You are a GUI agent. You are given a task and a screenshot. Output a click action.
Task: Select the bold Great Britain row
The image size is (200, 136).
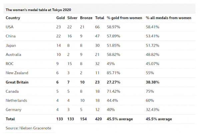99,82
